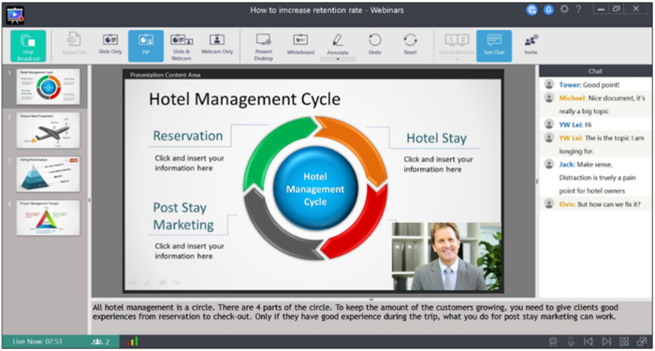
Task: Open the Invite attendees icon
Action: [531, 40]
